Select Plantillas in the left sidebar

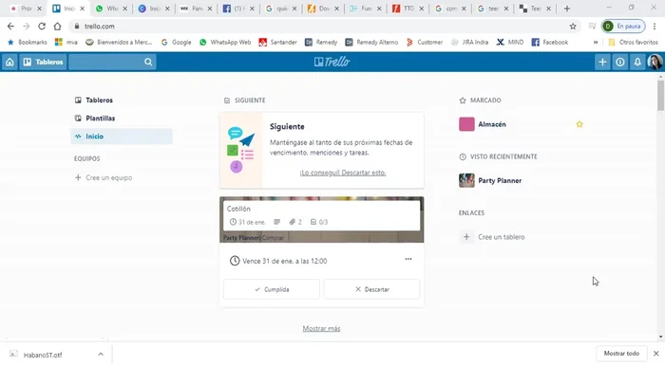(122, 119)
